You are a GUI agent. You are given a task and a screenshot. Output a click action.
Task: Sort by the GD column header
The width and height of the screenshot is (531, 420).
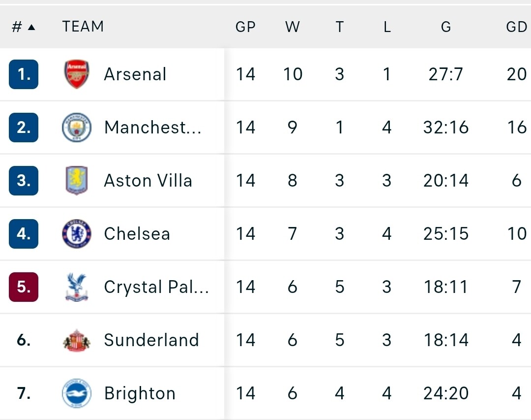(516, 27)
